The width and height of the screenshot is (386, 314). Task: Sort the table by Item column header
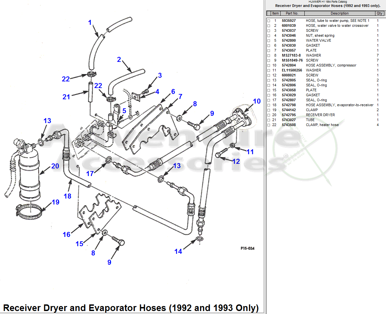click(x=276, y=13)
